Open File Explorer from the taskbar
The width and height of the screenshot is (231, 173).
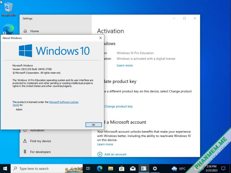tap(110, 169)
